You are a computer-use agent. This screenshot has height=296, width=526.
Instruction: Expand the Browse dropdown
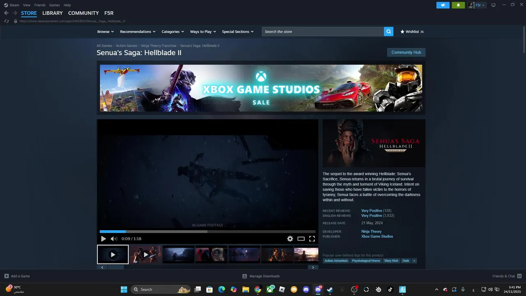pos(106,32)
